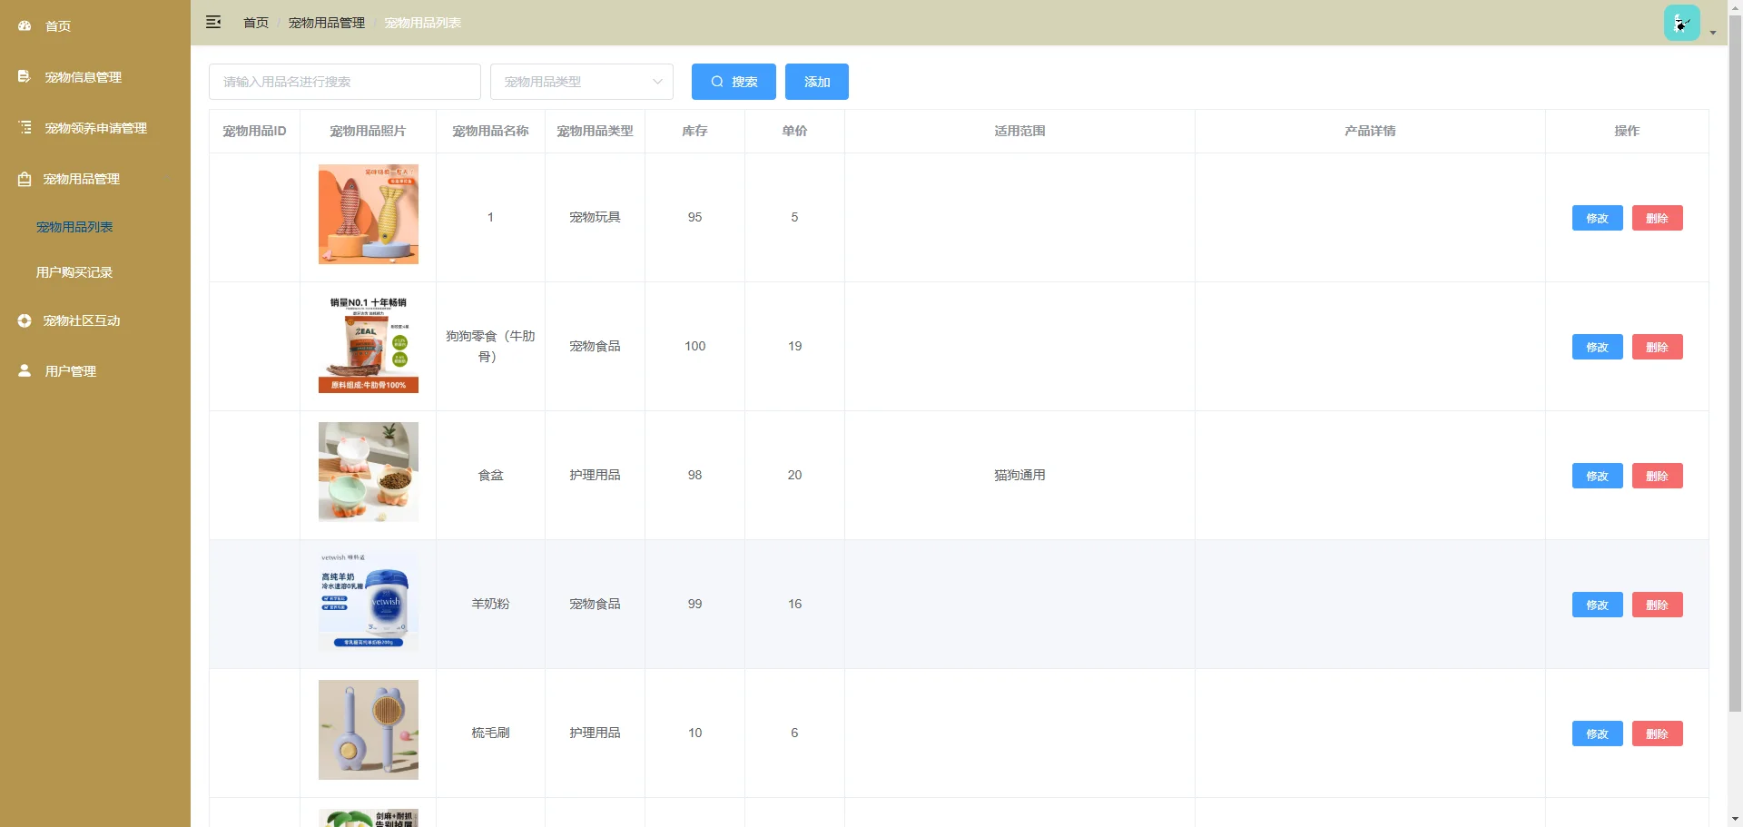View the 食盆 product photo

pos(369,472)
